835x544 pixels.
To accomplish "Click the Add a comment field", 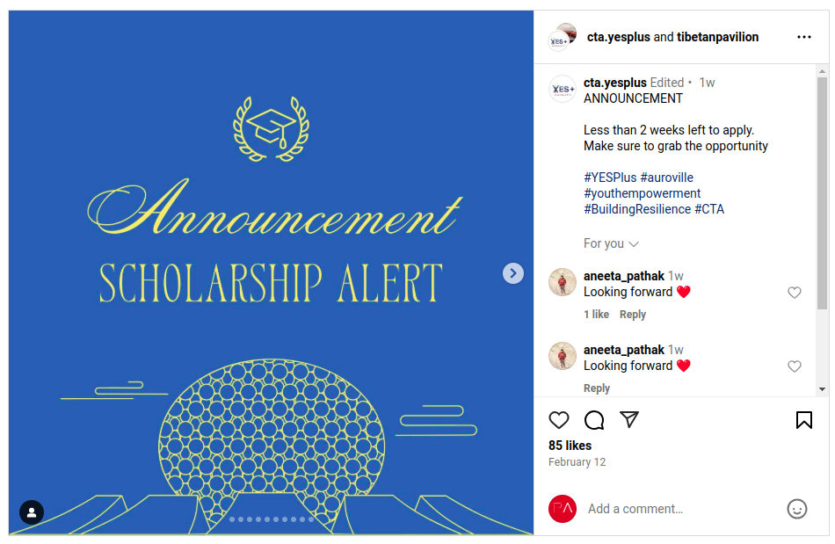I will [x=682, y=509].
